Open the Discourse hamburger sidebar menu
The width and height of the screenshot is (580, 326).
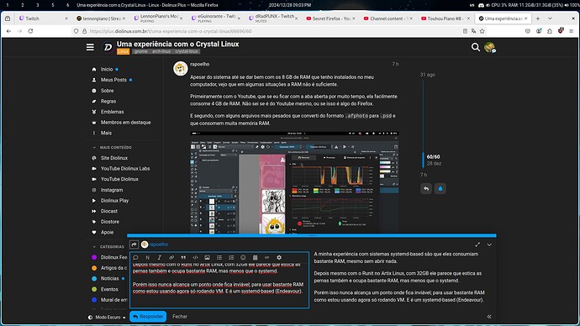(x=90, y=47)
